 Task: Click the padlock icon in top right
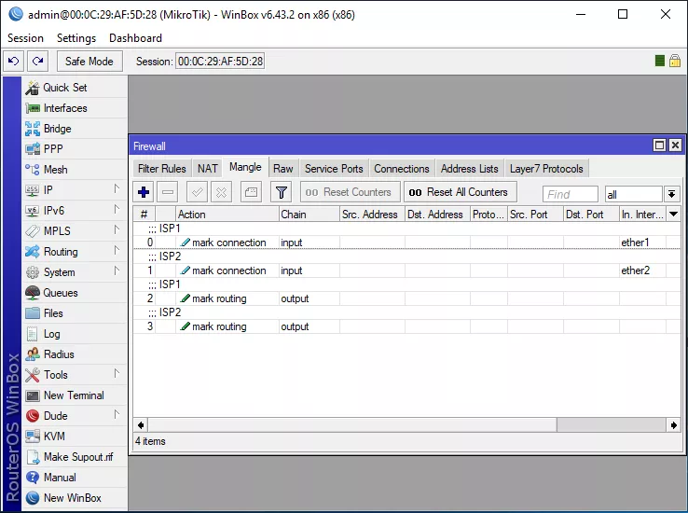(675, 61)
